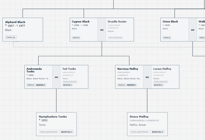Click 'Black' surname under Alphard Black
The height and width of the screenshot is (140, 205).
point(8,30)
